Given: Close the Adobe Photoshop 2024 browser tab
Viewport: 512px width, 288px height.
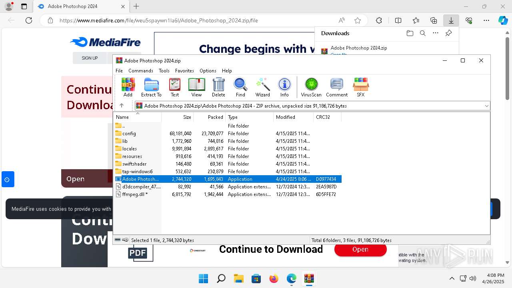Looking at the screenshot, I should tap(123, 6).
